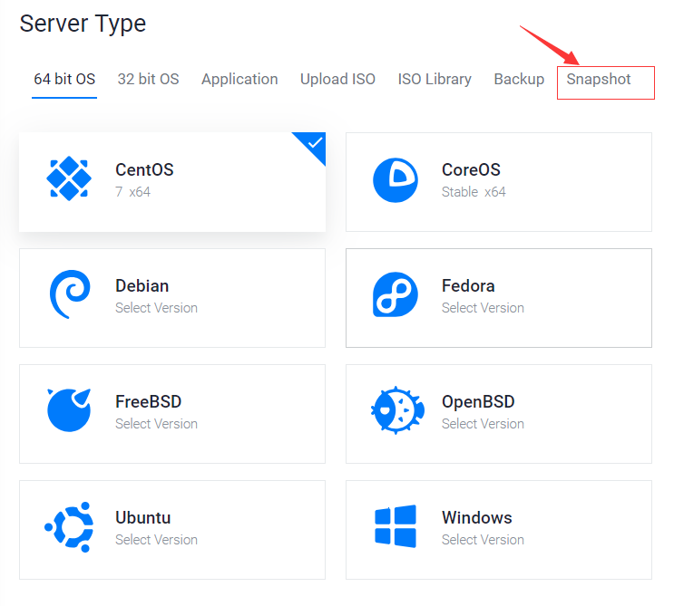The image size is (674, 606).
Task: Choose the CoreOS label
Action: 471,170
